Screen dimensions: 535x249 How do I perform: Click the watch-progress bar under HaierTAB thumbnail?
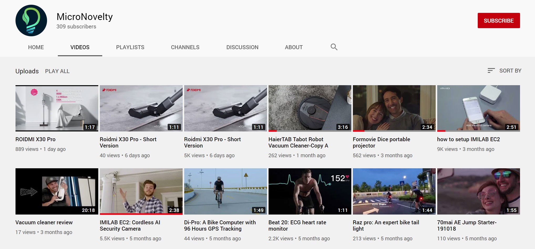pos(310,131)
